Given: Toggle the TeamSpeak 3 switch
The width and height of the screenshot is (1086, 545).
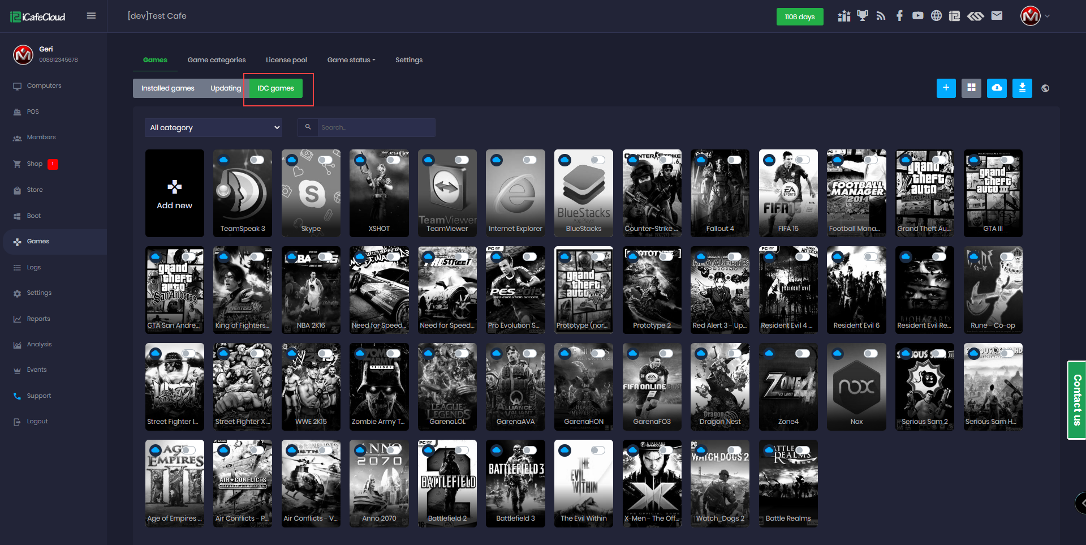Looking at the screenshot, I should coord(257,160).
